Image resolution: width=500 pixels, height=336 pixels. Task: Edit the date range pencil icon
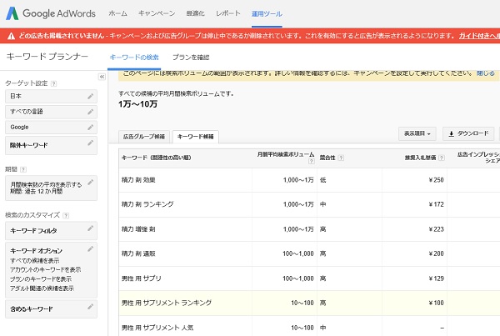91,182
